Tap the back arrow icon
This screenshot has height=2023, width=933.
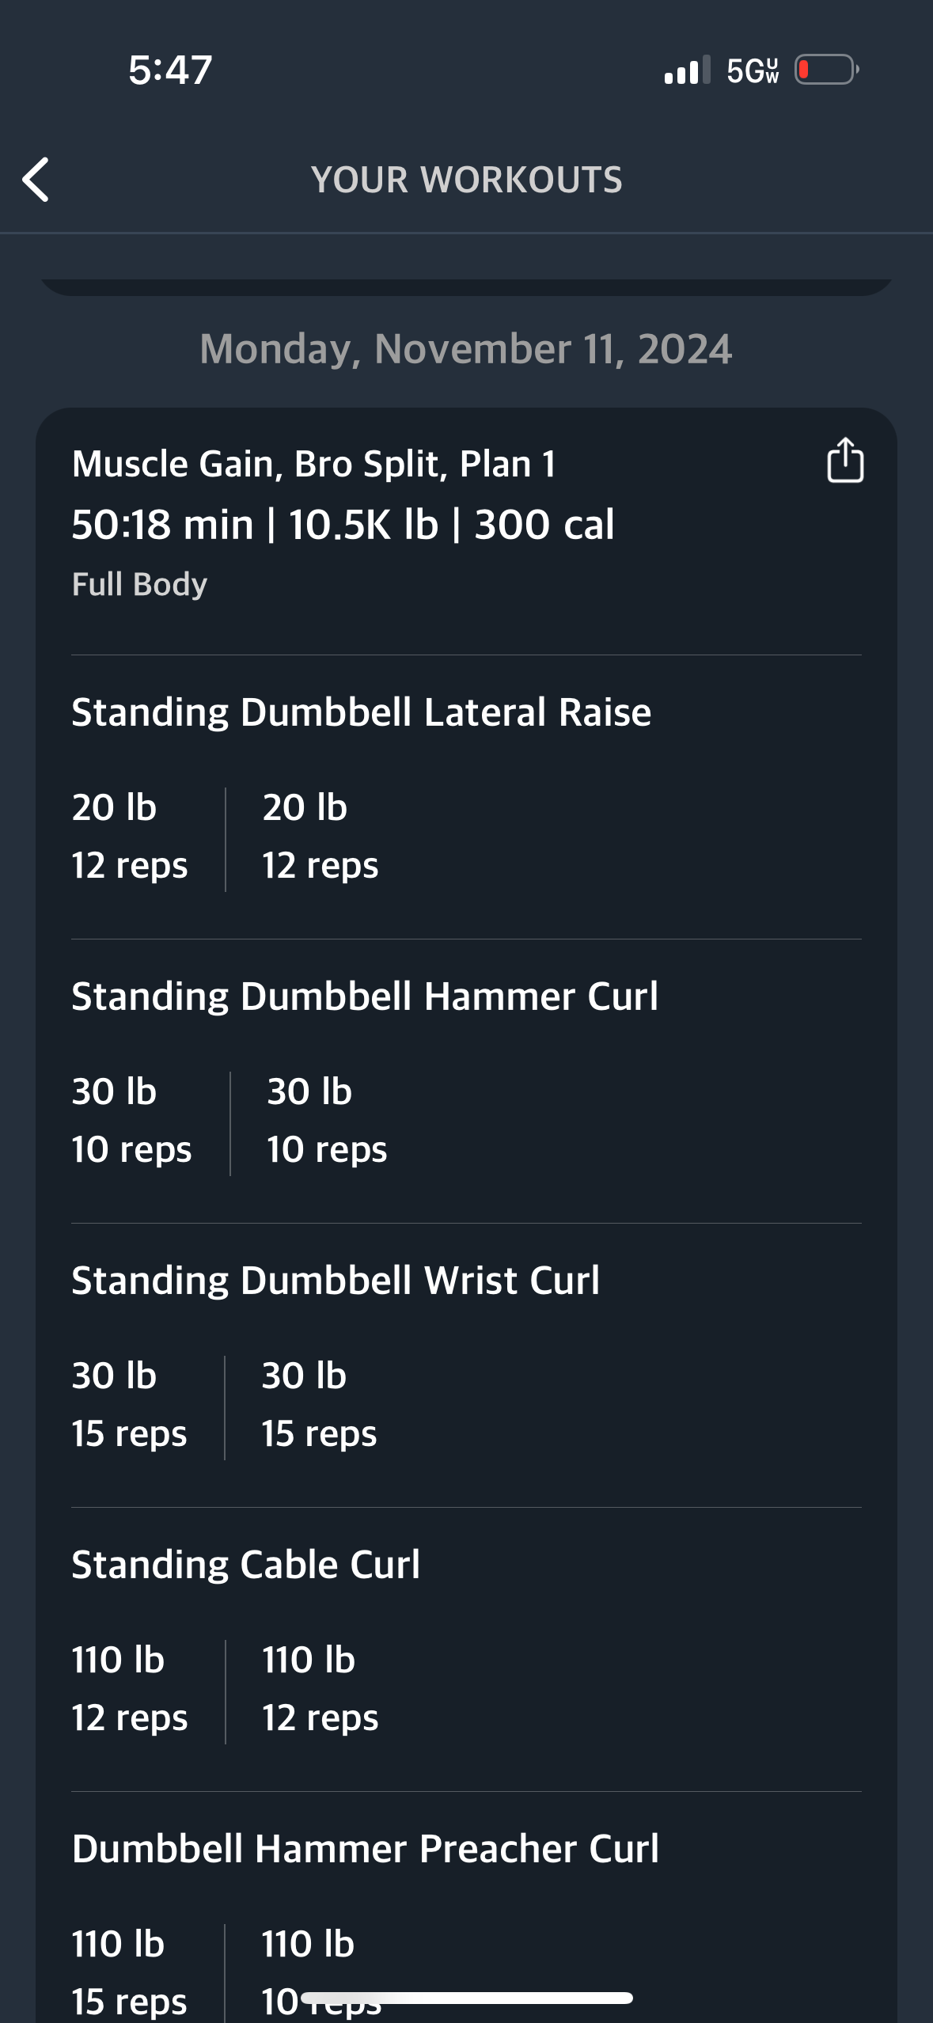pyautogui.click(x=36, y=180)
